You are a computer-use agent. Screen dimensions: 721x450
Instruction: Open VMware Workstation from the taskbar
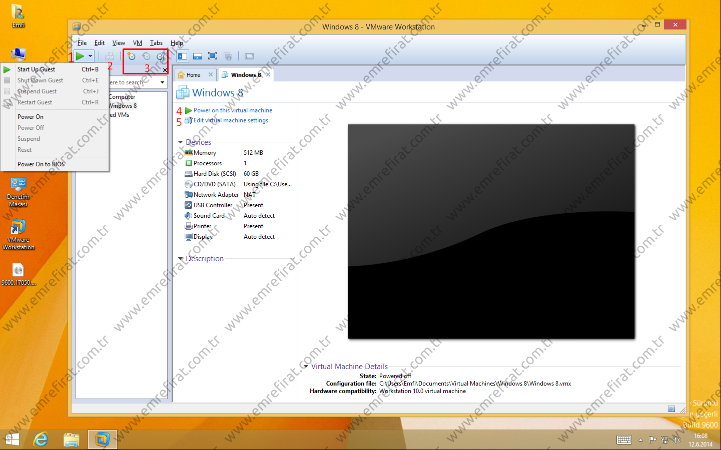pos(102,440)
